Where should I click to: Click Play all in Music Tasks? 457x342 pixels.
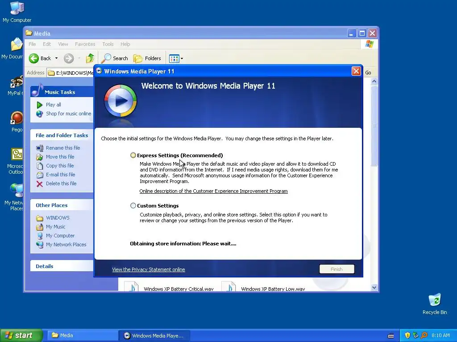pos(54,105)
